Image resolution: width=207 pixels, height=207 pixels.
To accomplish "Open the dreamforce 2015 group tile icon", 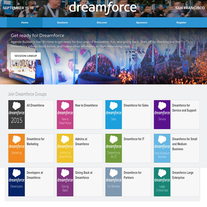I will 17,114.
